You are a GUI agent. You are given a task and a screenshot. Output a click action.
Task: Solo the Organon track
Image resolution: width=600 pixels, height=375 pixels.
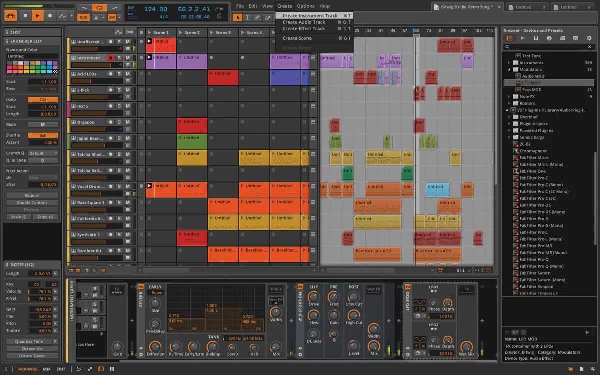coord(119,122)
